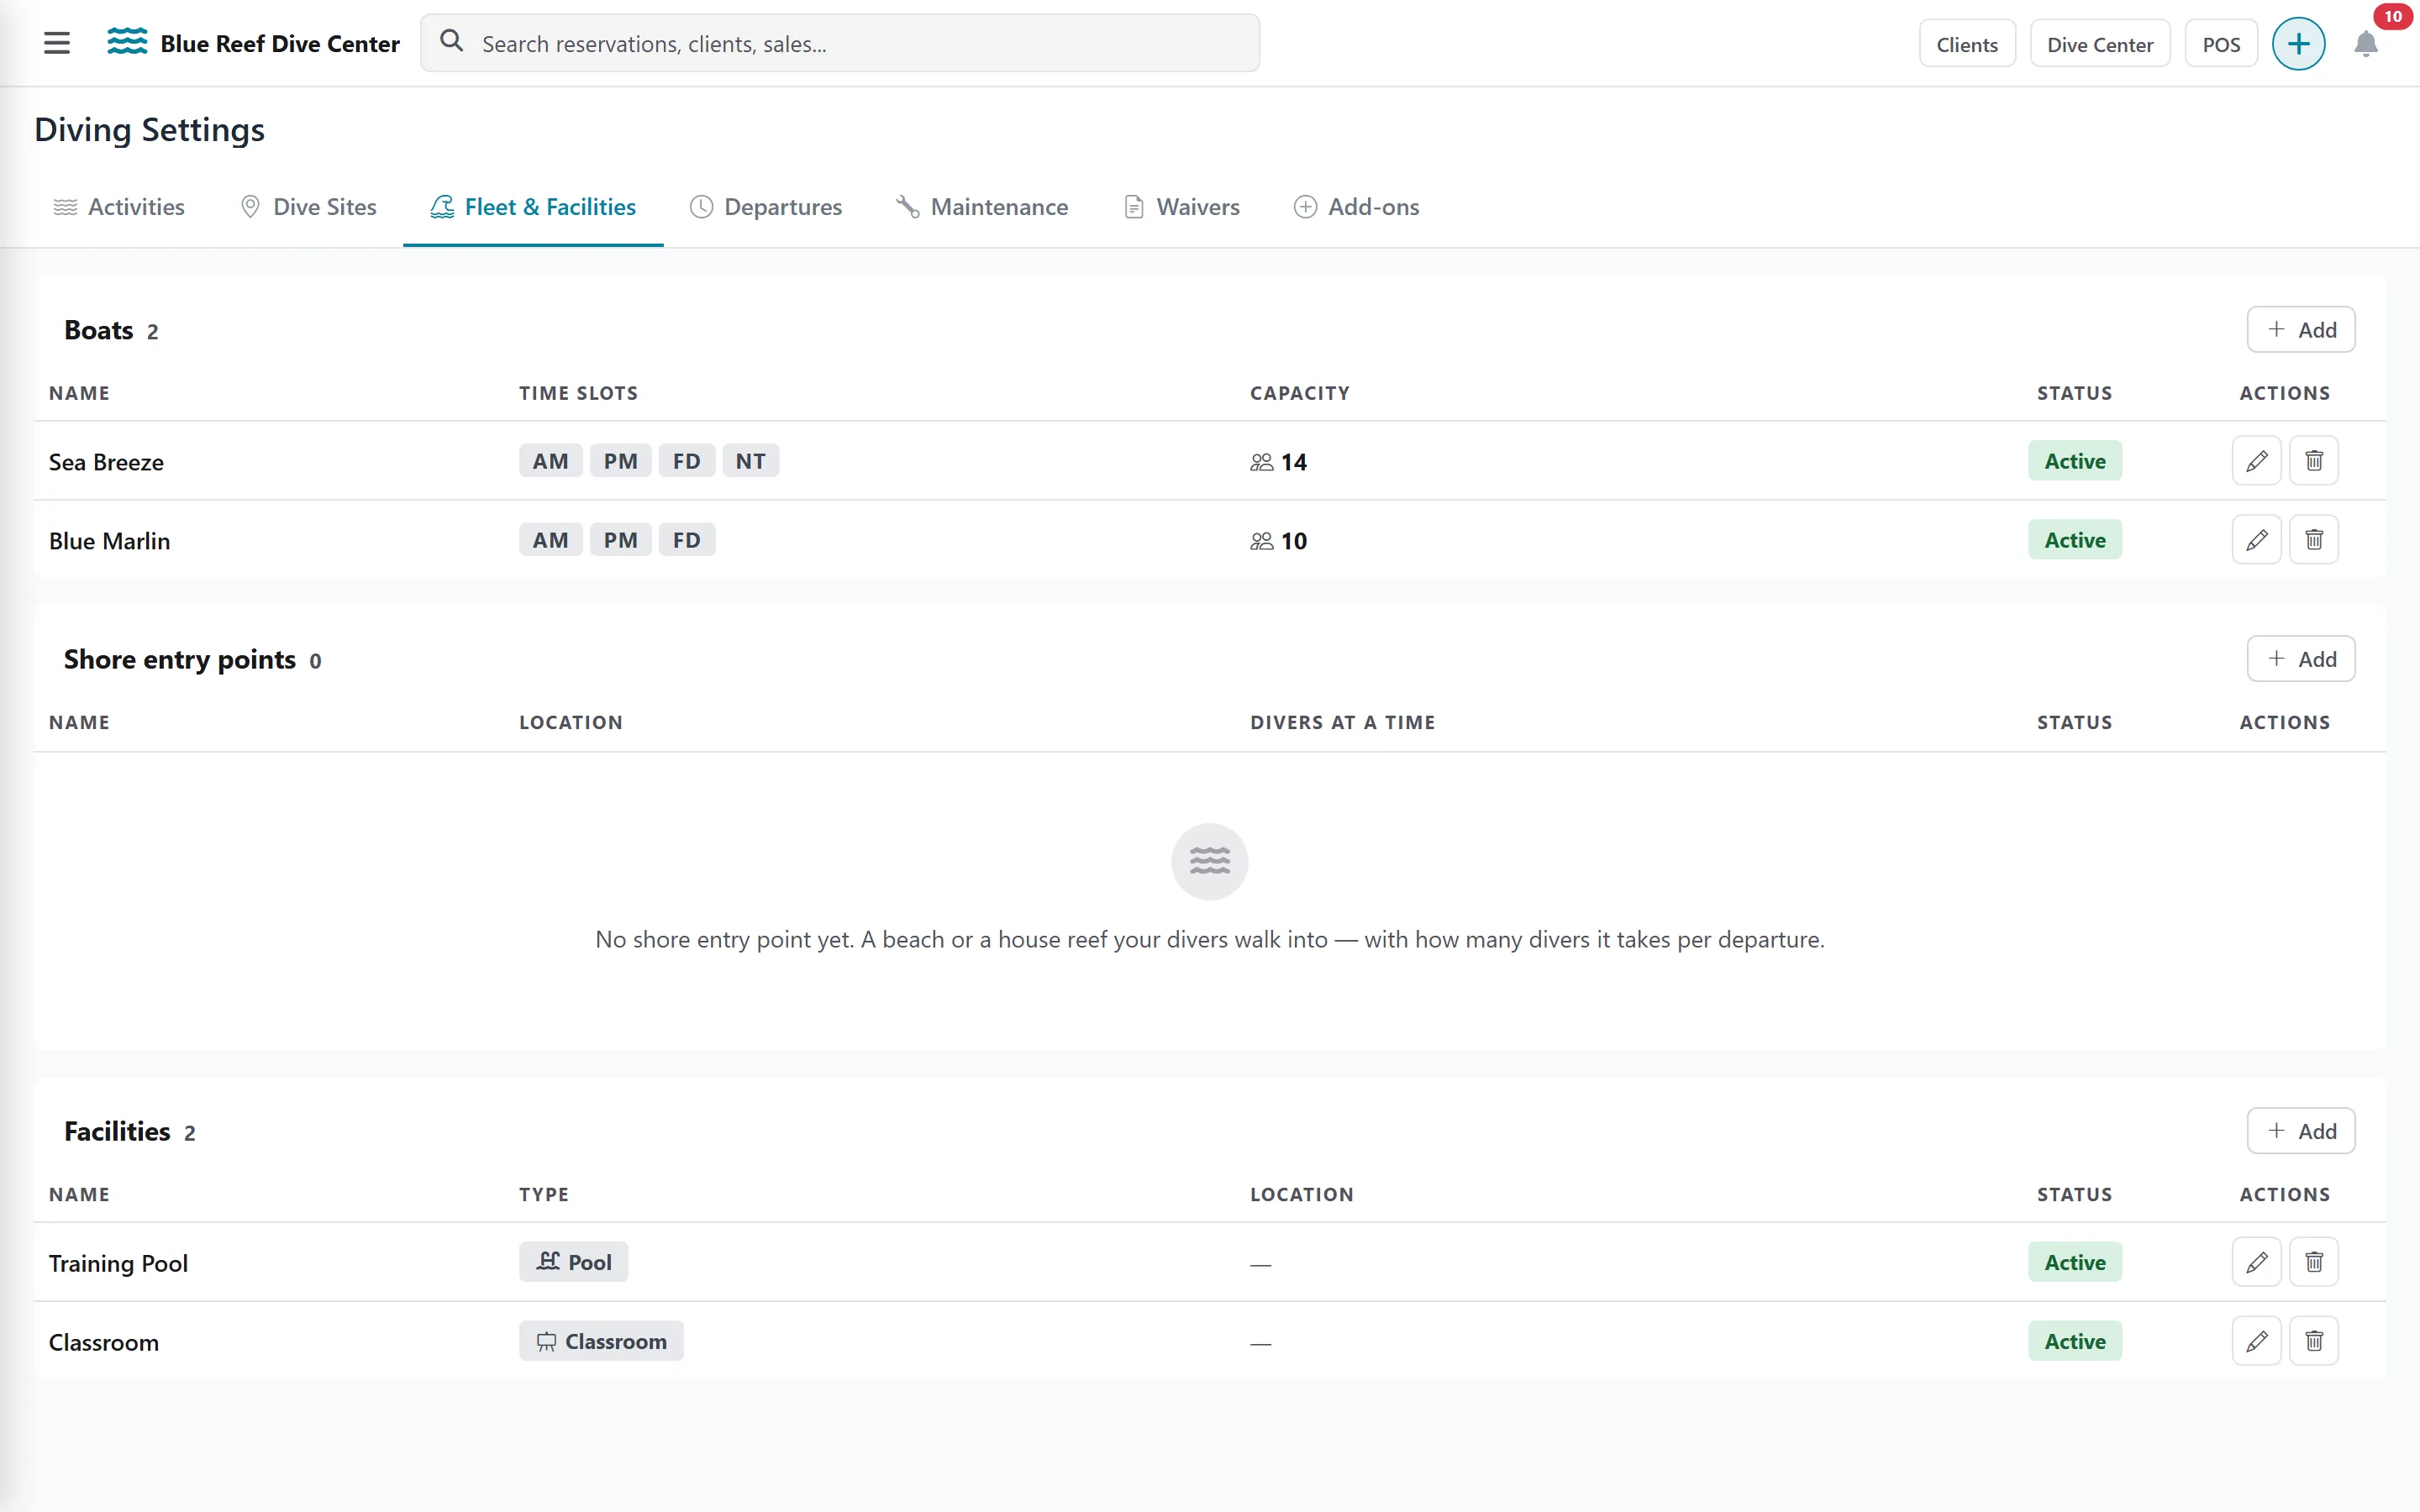Click the Blue Marlin PM slot tag
Image resolution: width=2420 pixels, height=1512 pixels.
pos(620,540)
